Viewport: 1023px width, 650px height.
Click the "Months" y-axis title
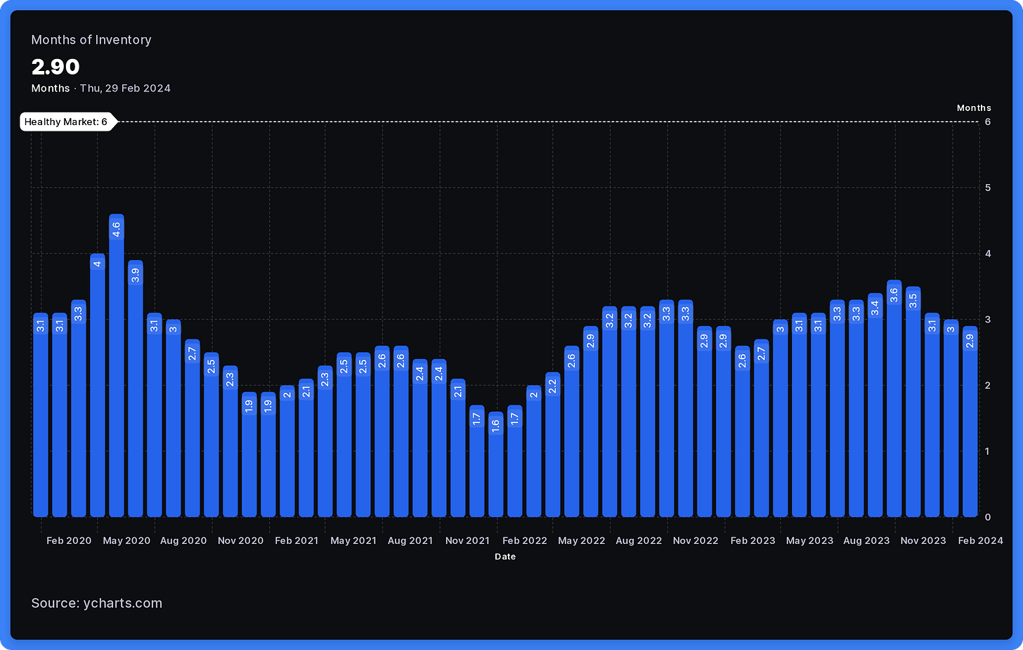click(974, 108)
